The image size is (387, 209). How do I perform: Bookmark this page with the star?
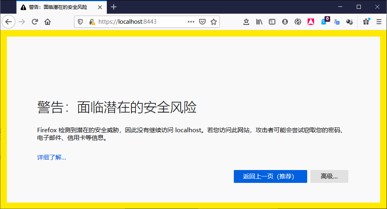click(214, 22)
